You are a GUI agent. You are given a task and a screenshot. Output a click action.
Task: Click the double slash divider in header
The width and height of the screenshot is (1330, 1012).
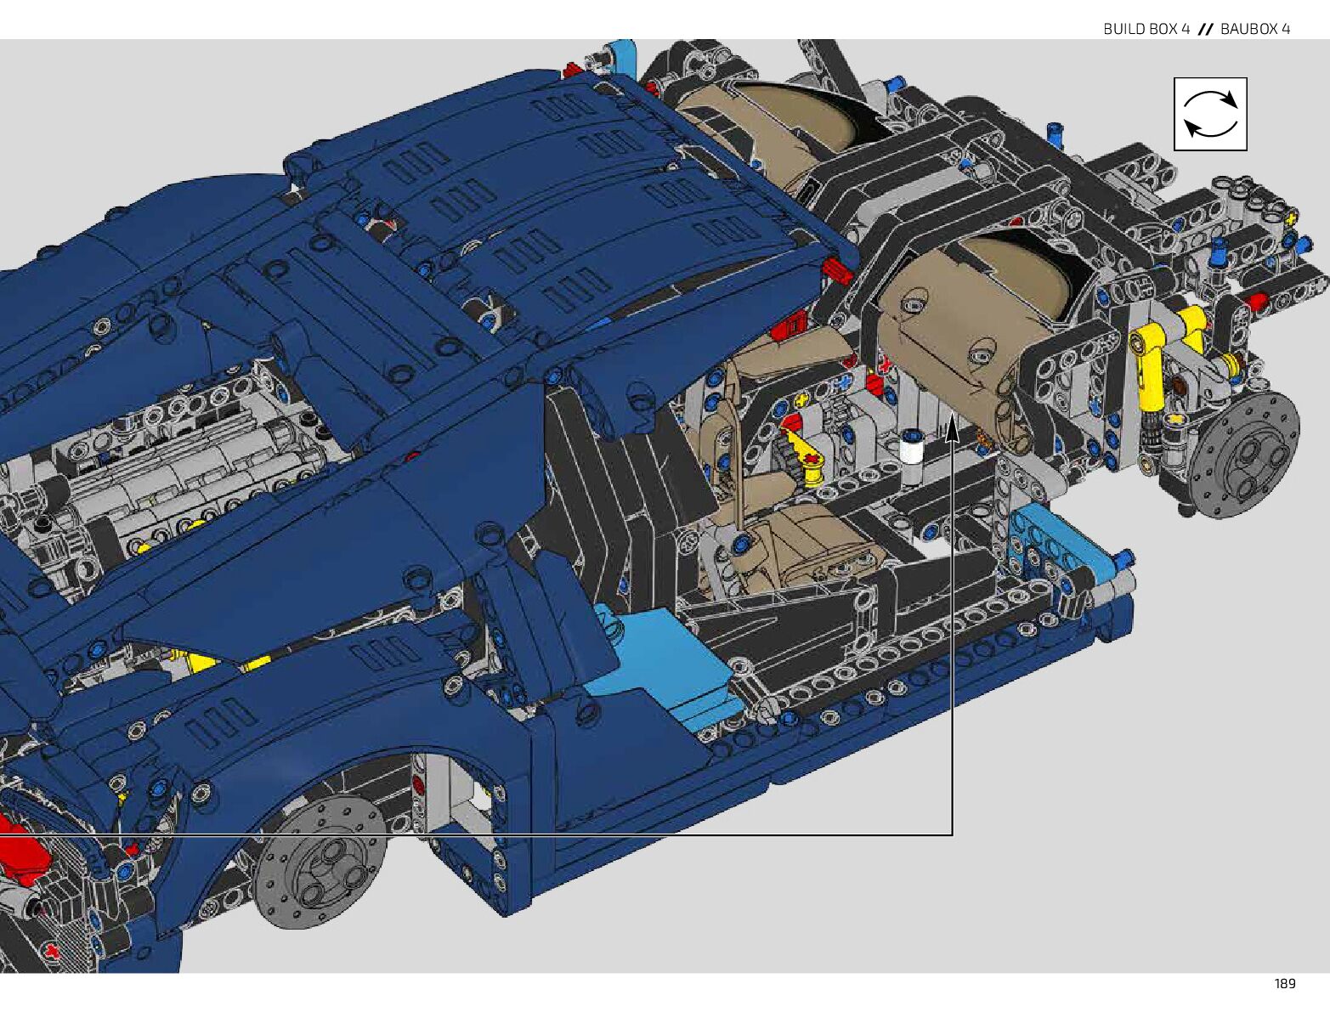tap(1204, 29)
